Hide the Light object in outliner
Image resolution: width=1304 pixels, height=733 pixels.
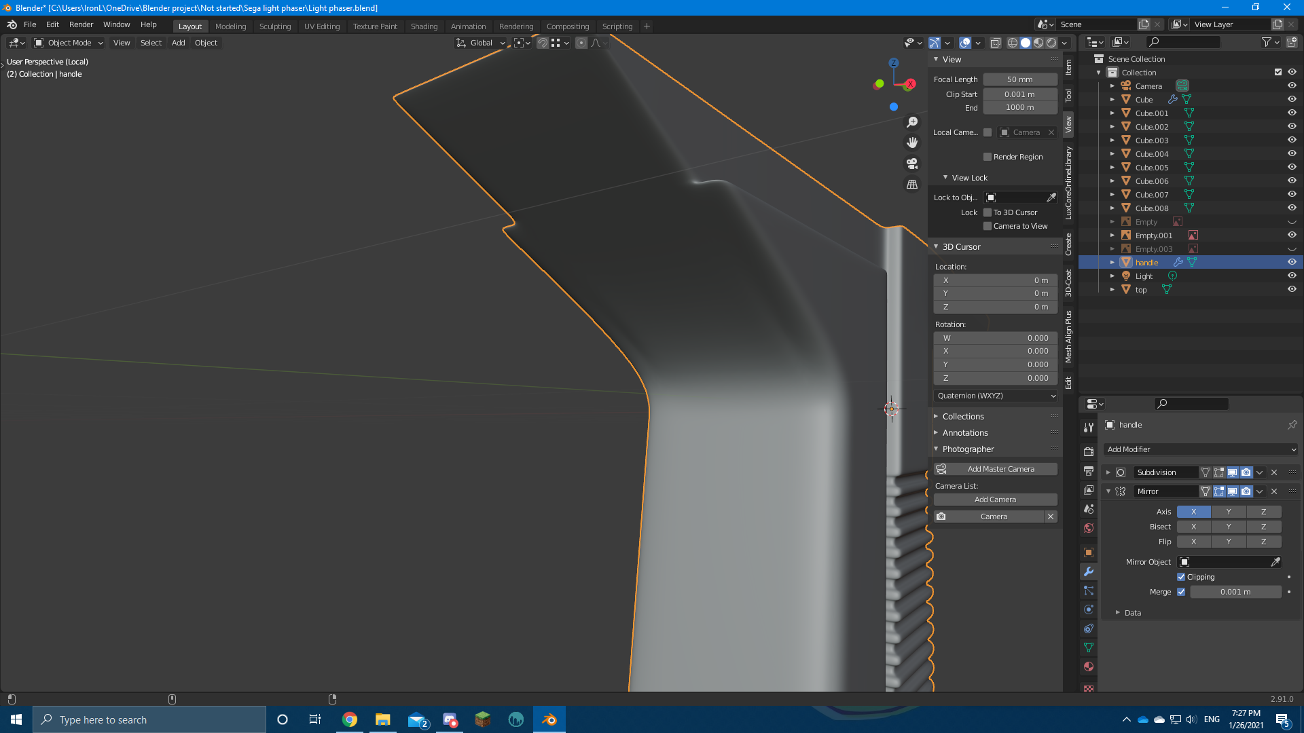pos(1292,276)
